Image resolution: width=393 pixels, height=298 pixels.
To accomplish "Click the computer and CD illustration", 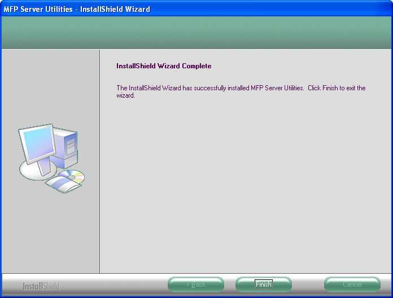I will click(x=51, y=158).
